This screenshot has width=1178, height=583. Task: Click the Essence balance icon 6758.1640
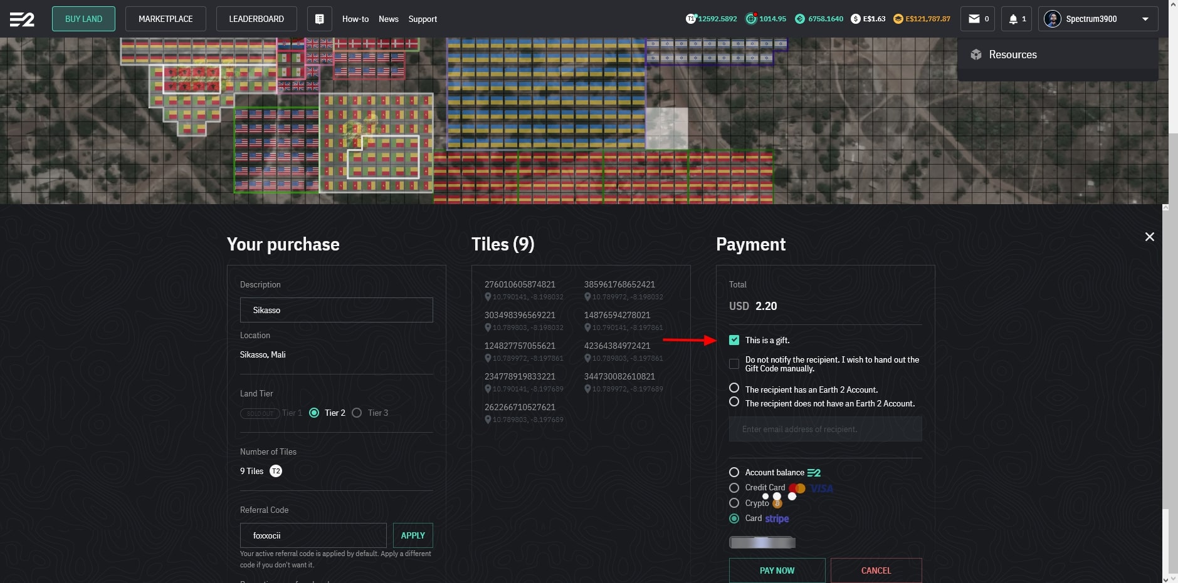pyautogui.click(x=799, y=19)
